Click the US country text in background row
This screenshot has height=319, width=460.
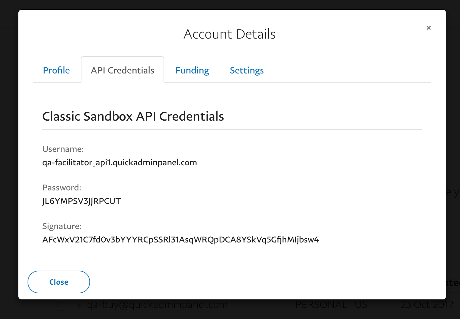pos(361,305)
